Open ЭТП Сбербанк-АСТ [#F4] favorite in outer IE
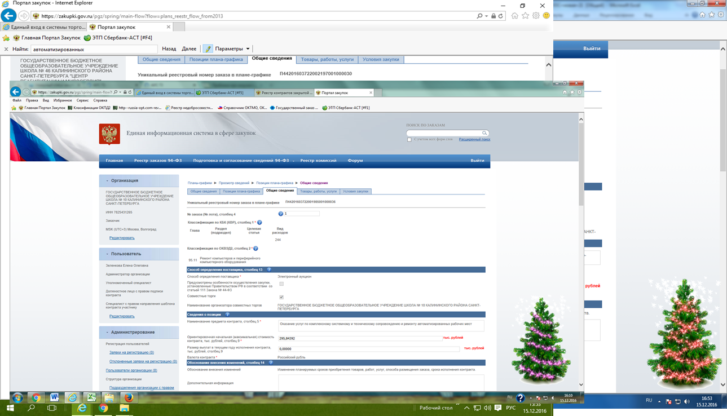The image size is (727, 416). click(118, 38)
